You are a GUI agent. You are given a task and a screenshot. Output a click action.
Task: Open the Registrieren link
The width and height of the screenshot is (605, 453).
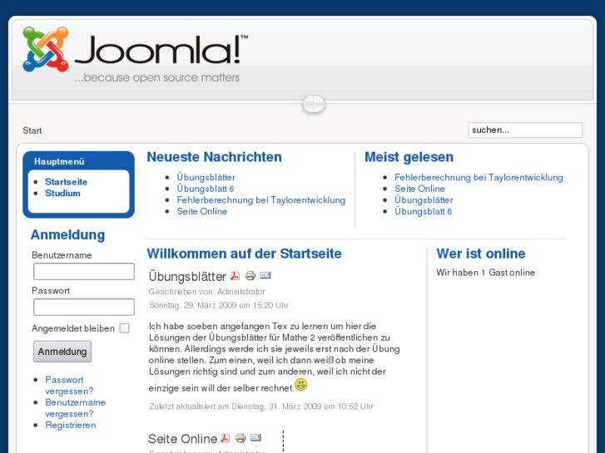click(x=71, y=426)
